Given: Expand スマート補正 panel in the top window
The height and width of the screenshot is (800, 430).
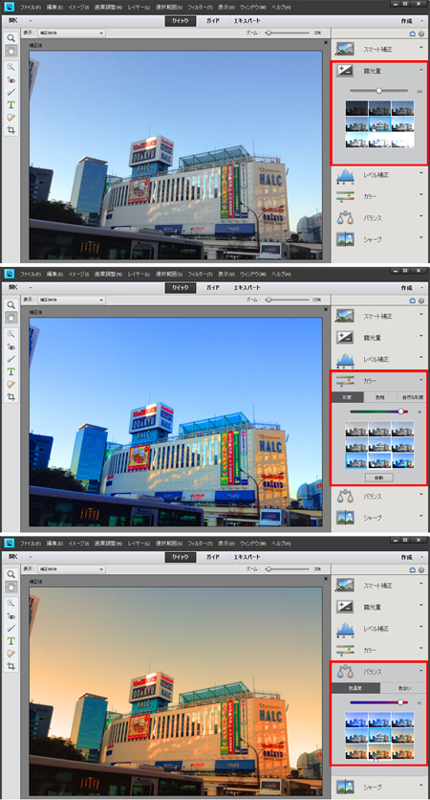Looking at the screenshot, I should pyautogui.click(x=421, y=47).
